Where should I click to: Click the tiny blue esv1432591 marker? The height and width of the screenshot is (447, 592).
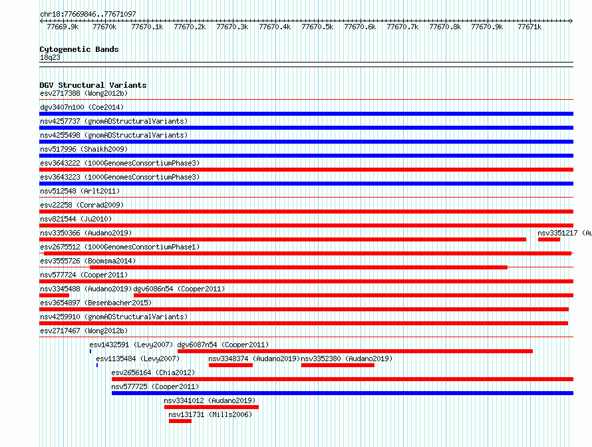click(90, 351)
